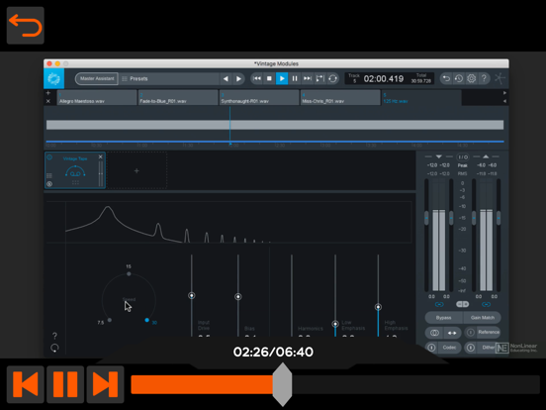Stop playback in the Ozone transport
Viewport: 546px width, 410px height.
(269, 79)
